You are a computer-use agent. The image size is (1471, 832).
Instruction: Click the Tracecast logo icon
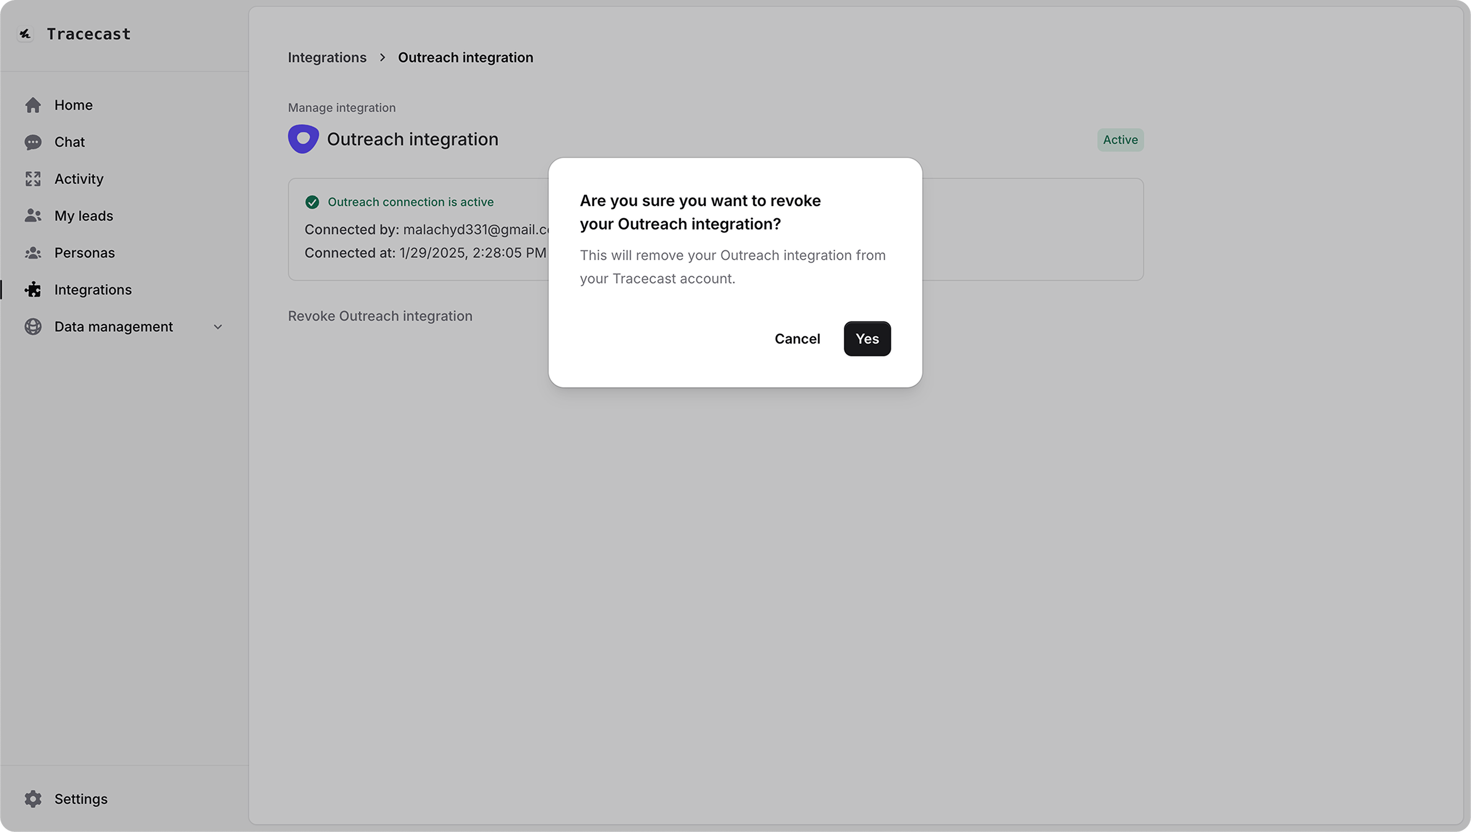(x=25, y=34)
